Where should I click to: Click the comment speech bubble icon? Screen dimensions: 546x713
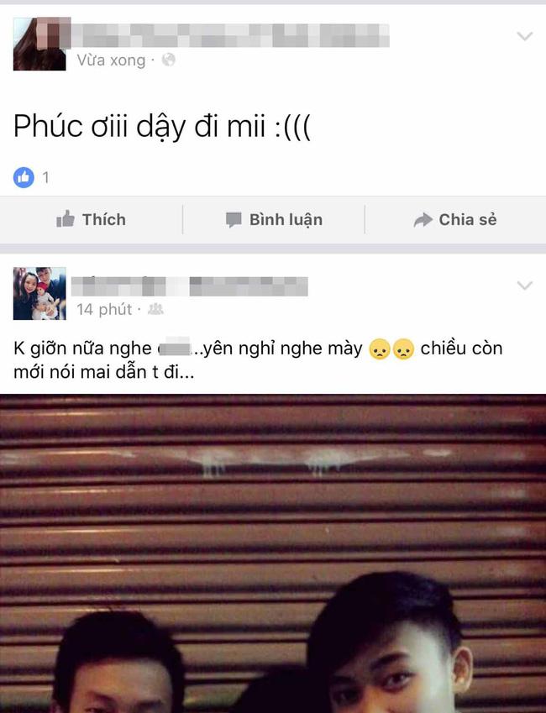[234, 220]
